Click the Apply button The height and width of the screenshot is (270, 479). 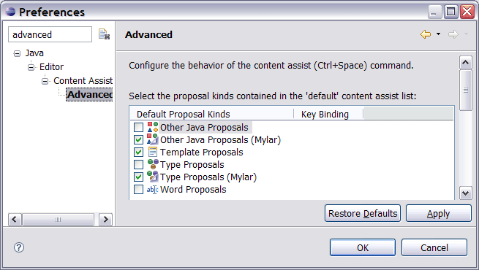(x=438, y=213)
